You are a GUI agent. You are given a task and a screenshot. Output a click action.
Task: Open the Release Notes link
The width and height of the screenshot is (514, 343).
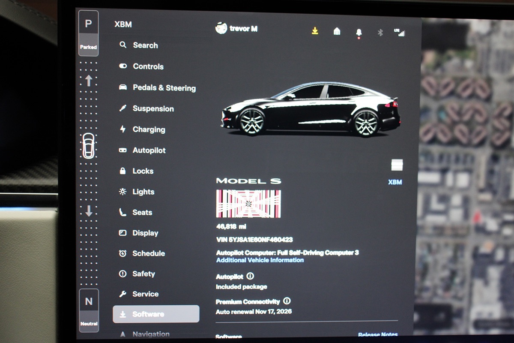pyautogui.click(x=377, y=334)
